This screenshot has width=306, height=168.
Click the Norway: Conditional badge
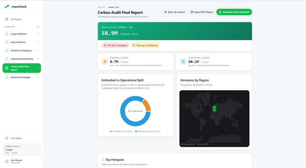pos(145,46)
